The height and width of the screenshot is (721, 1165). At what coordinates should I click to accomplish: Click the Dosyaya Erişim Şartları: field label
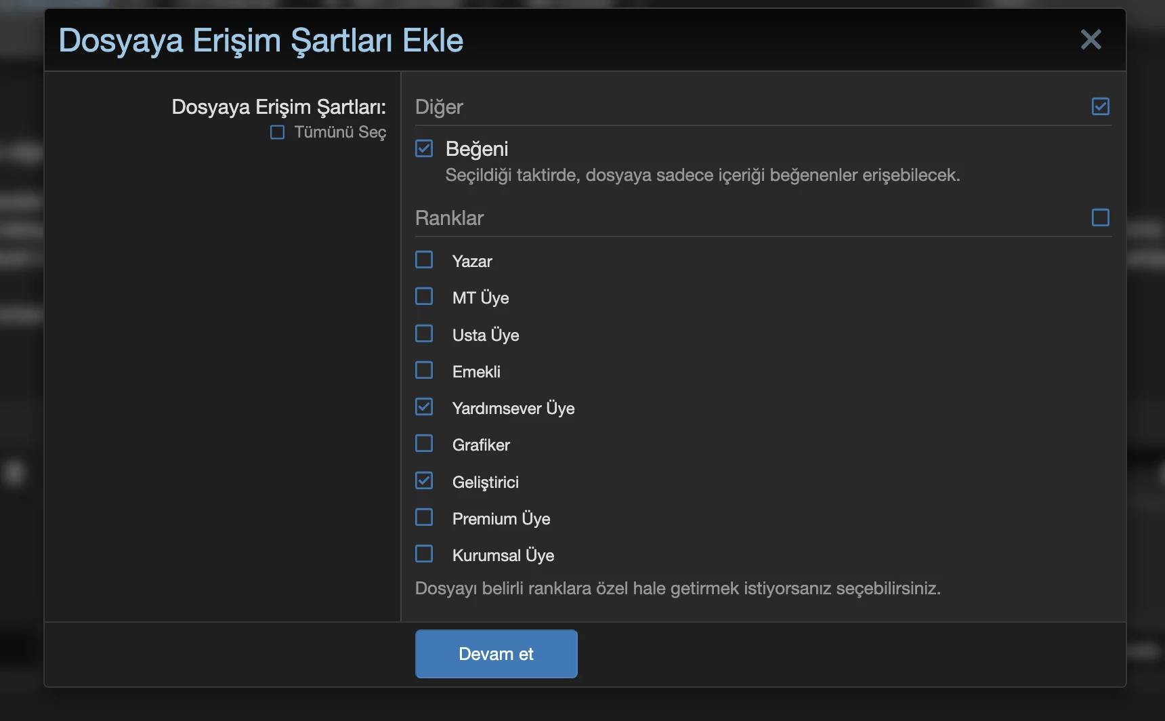click(x=279, y=107)
